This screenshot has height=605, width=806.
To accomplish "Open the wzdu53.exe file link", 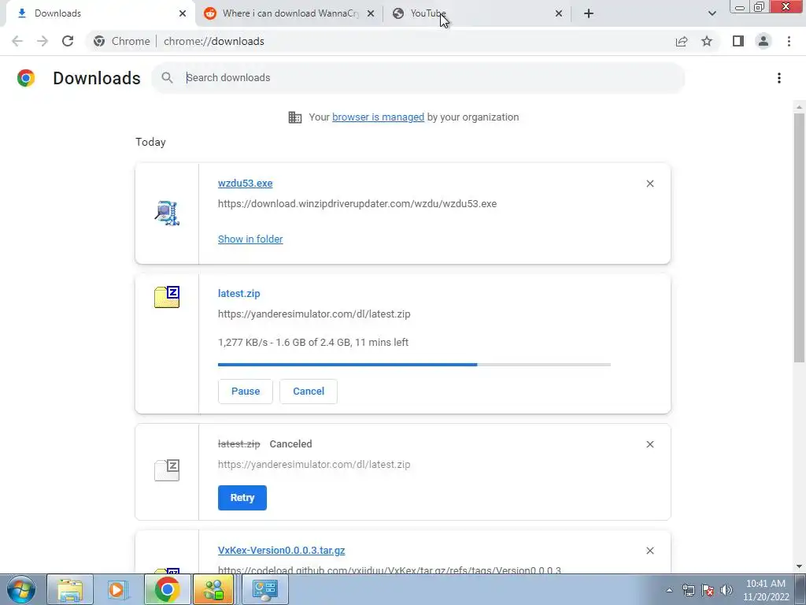I will [246, 183].
